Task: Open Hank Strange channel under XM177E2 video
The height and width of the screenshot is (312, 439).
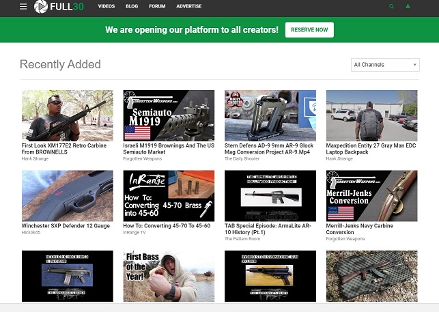Action: coord(35,158)
